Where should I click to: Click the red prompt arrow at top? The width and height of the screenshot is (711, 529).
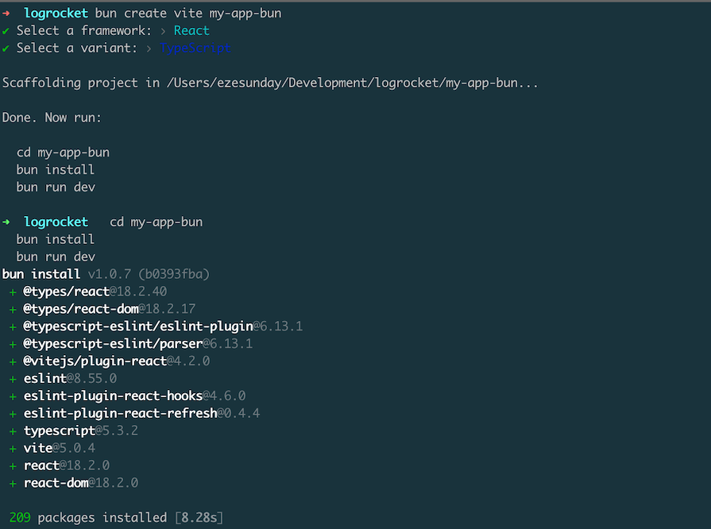[x=6, y=14]
